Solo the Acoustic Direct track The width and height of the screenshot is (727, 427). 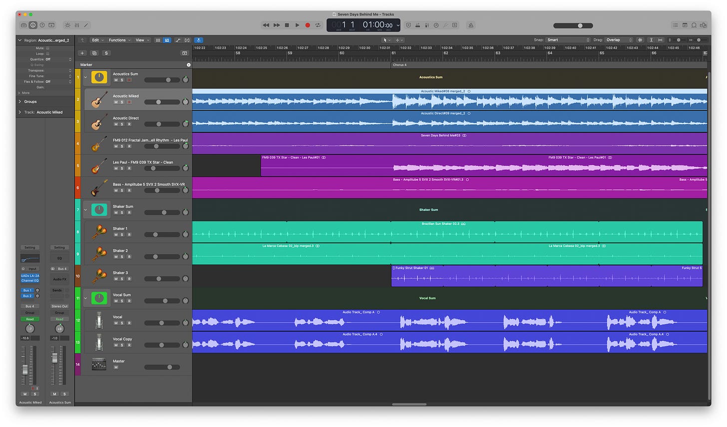pos(122,124)
